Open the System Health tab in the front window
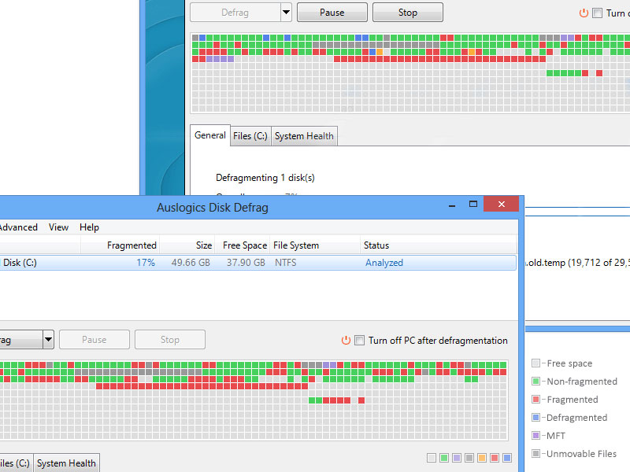 tap(66, 463)
